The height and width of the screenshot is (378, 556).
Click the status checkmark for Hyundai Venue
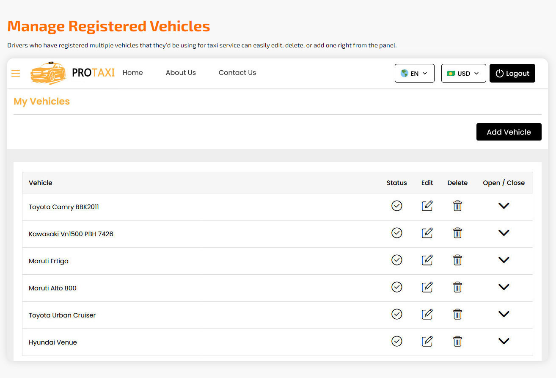(x=396, y=341)
